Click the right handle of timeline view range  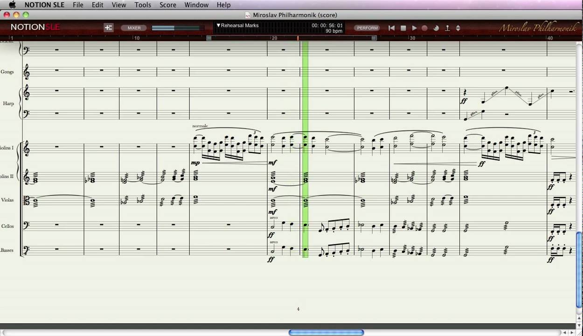click(x=374, y=38)
